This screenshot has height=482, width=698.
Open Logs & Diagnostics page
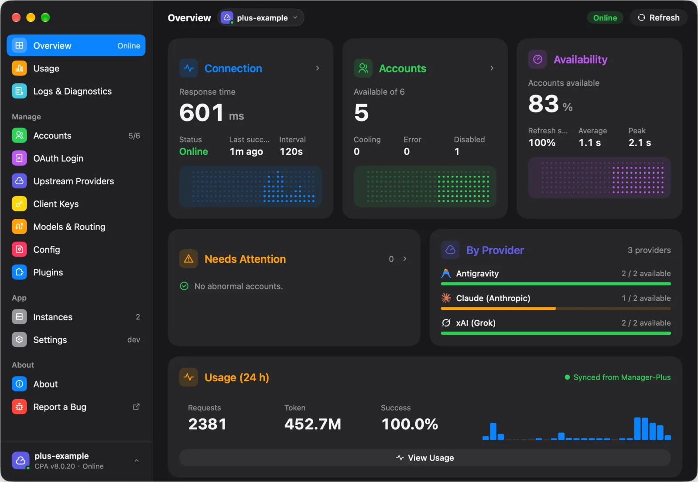click(x=76, y=91)
